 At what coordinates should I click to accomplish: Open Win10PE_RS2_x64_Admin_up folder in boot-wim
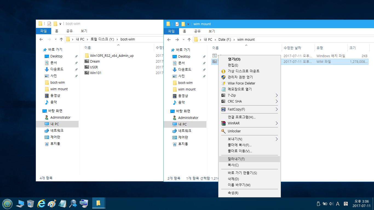click(x=112, y=56)
